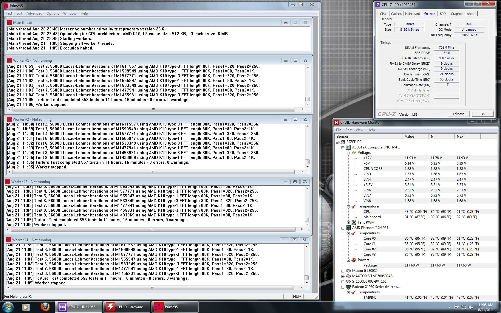Image resolution: width=501 pixels, height=313 pixels.
Task: Switch to the CPU tab in CPU-Z
Action: [383, 14]
